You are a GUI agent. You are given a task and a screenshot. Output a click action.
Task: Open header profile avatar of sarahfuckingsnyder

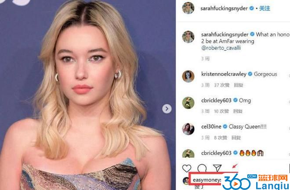[x=188, y=8]
